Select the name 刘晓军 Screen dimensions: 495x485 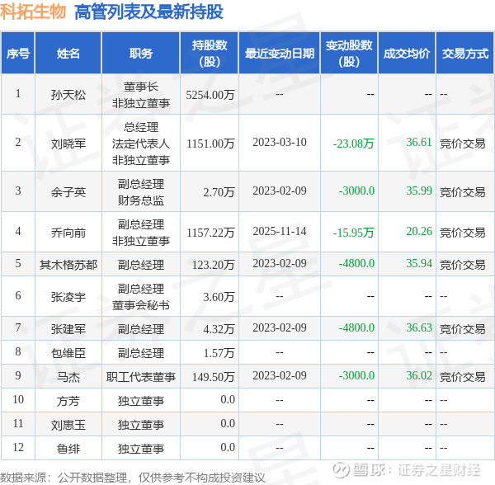coord(68,144)
